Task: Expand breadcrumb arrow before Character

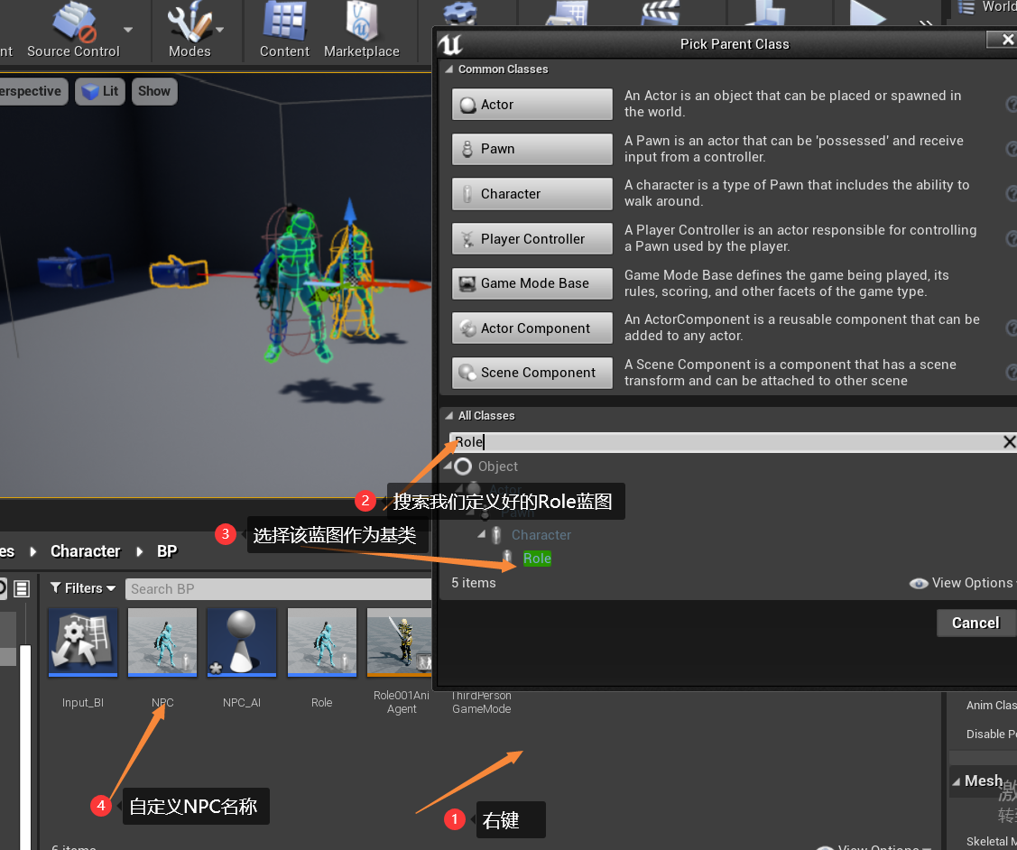Action: 33,551
